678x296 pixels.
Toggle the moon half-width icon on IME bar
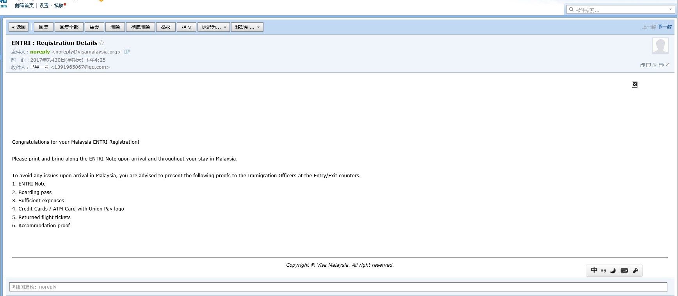613,271
